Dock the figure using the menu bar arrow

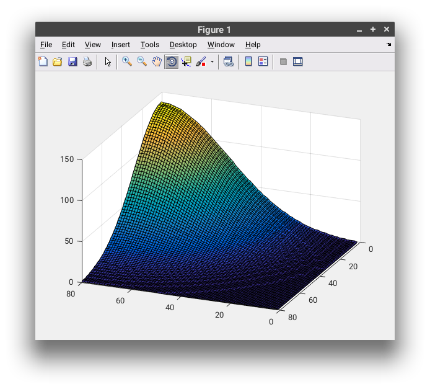(x=389, y=44)
